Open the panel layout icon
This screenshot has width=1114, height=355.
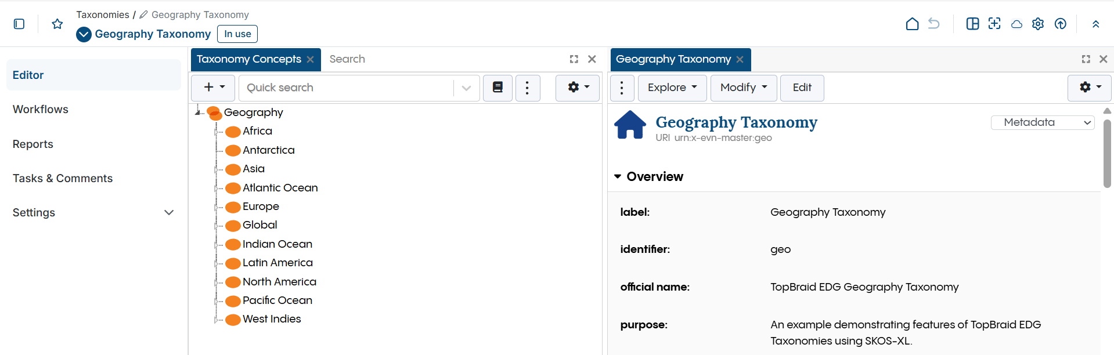click(x=972, y=24)
